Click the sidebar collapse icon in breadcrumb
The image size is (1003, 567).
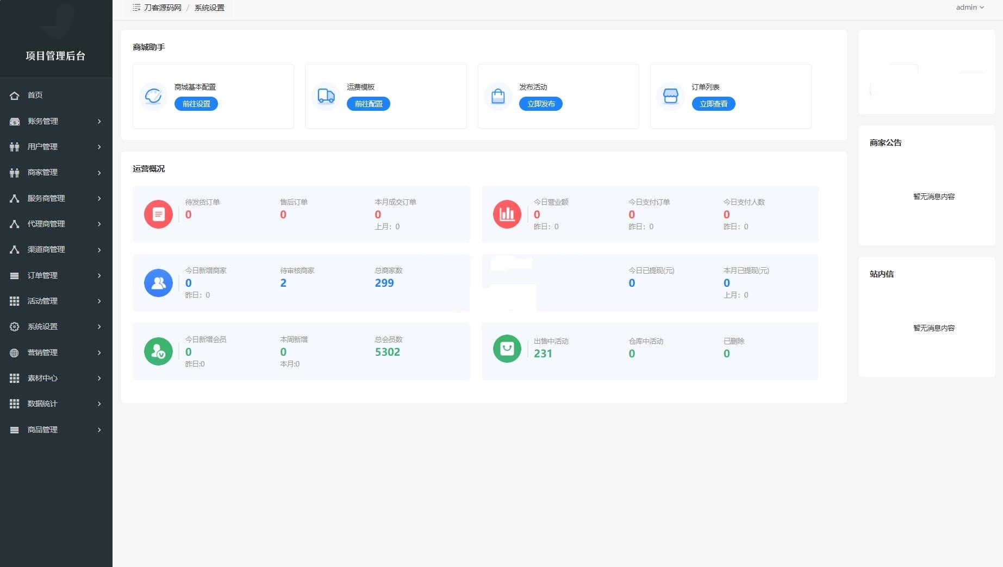pos(136,8)
